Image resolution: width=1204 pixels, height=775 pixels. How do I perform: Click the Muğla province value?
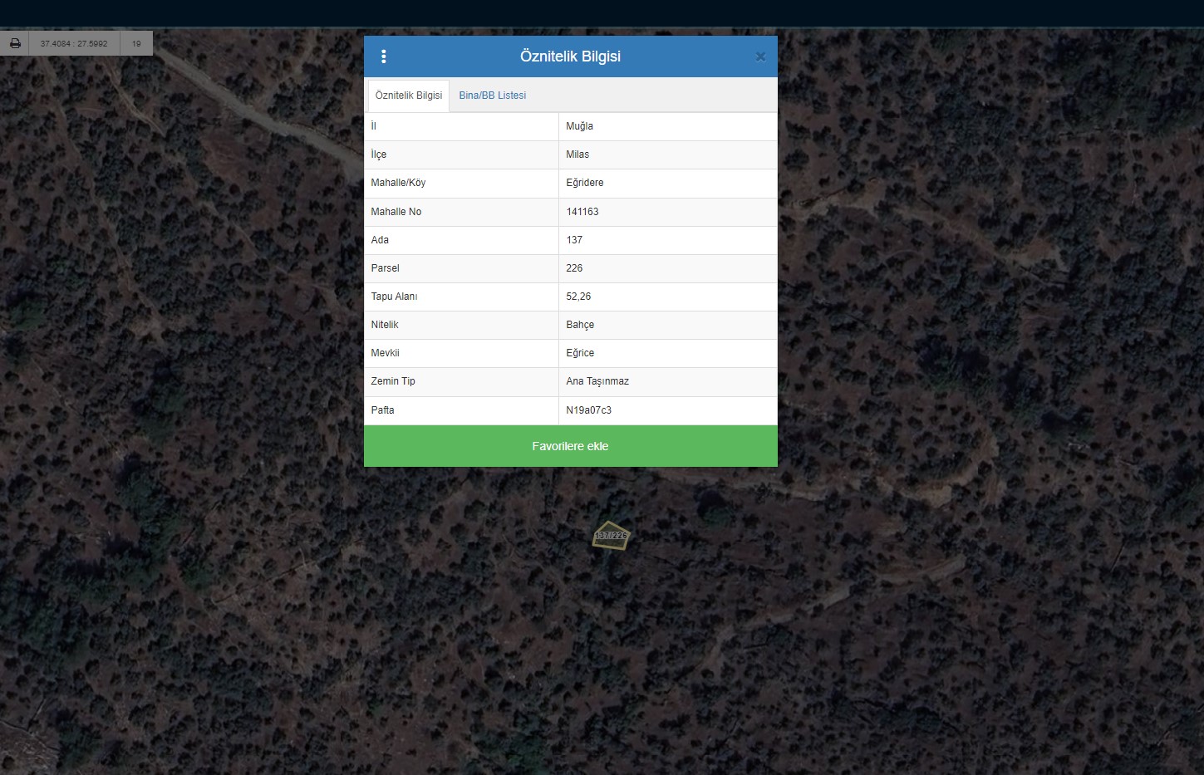tap(579, 126)
